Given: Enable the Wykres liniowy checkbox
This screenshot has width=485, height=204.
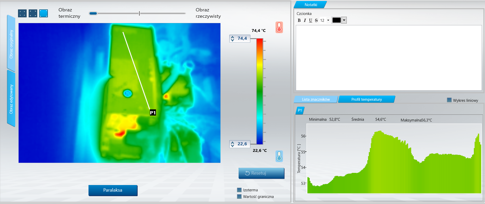Looking at the screenshot, I should [x=449, y=100].
